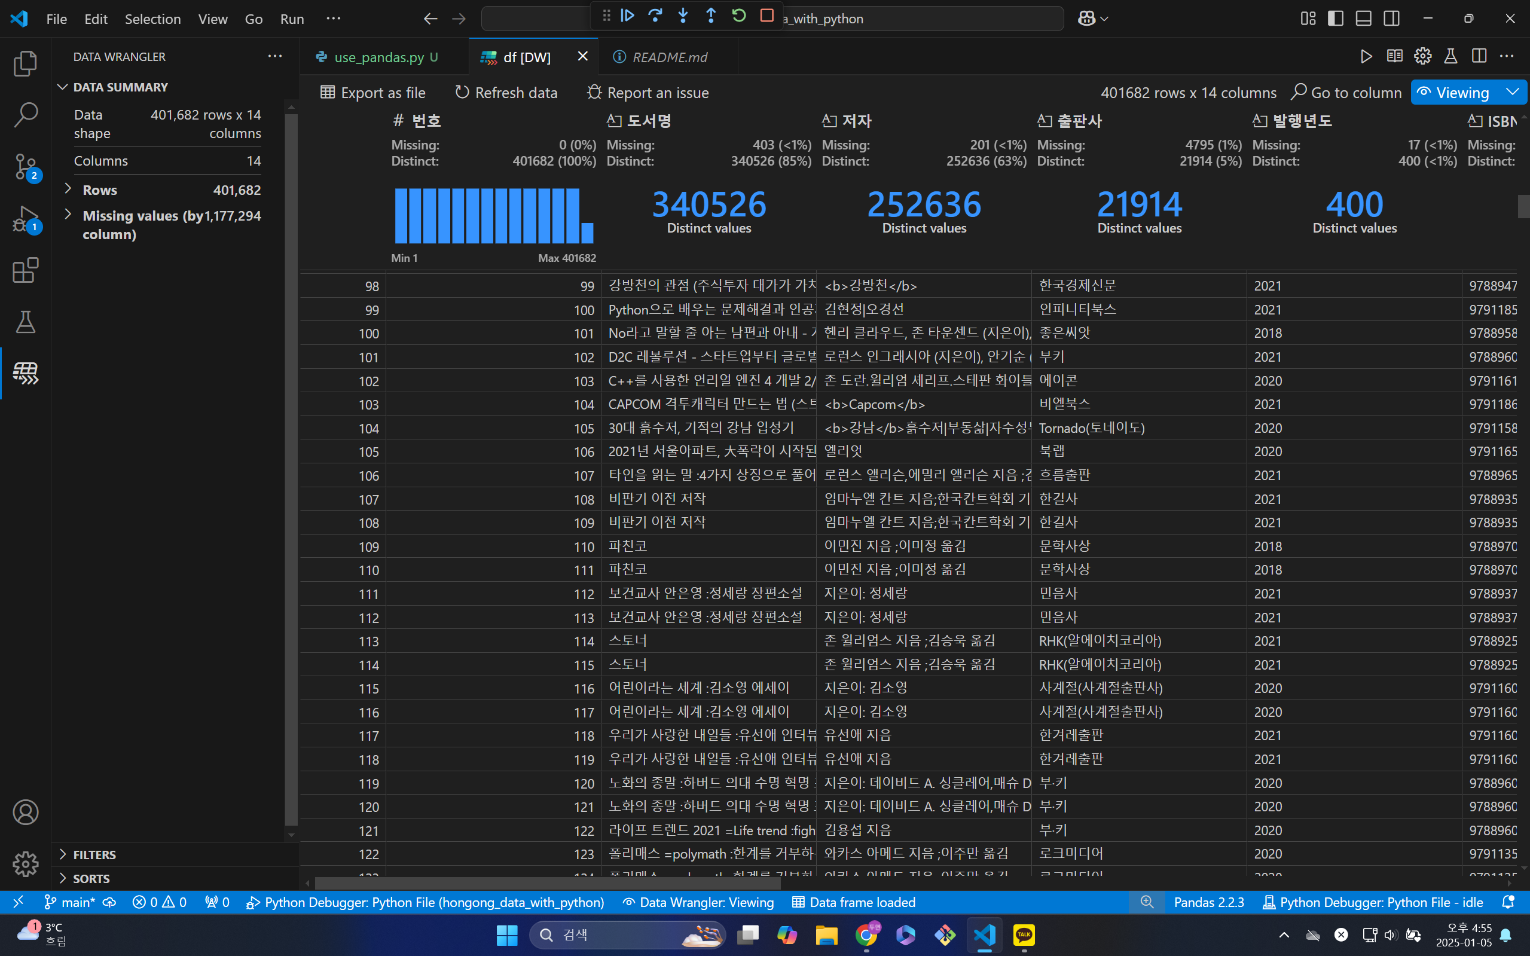The height and width of the screenshot is (956, 1530).
Task: Open the Extensions view
Action: click(25, 271)
